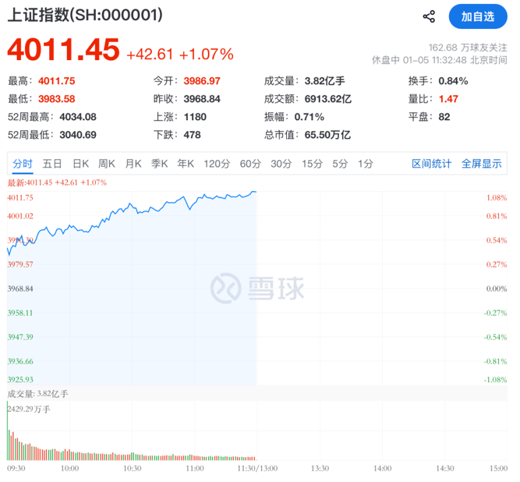Show the 年K chart
Viewport: 520px width, 482px height.
pyautogui.click(x=186, y=164)
